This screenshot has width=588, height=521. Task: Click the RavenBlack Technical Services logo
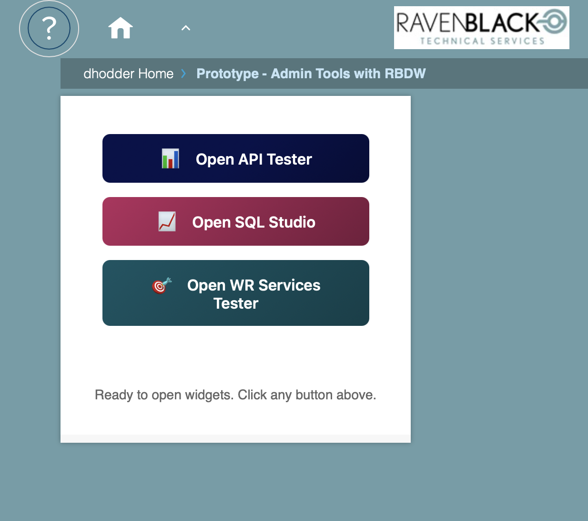[481, 28]
